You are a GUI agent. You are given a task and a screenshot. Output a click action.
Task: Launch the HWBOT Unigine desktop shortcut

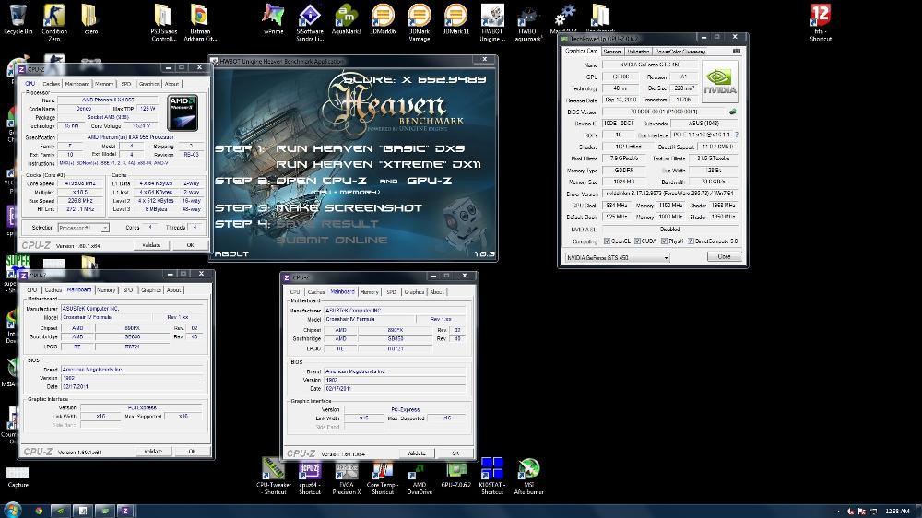pos(491,22)
